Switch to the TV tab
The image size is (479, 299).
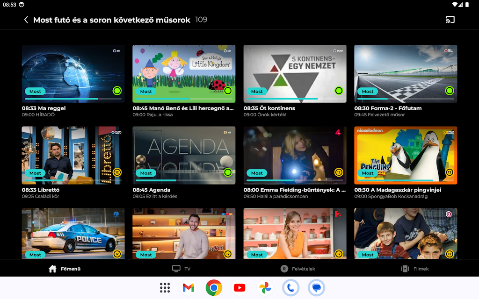click(181, 269)
